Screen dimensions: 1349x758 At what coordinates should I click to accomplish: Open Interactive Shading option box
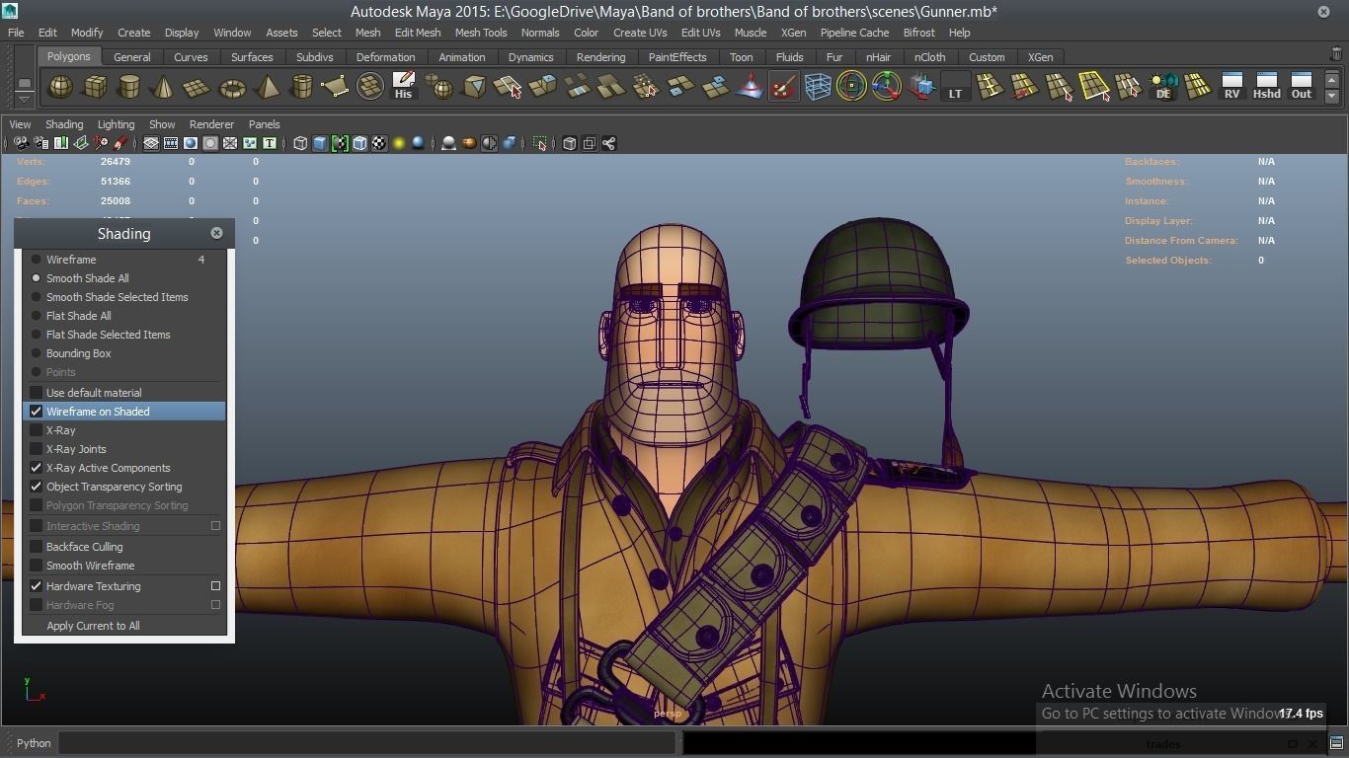point(215,526)
